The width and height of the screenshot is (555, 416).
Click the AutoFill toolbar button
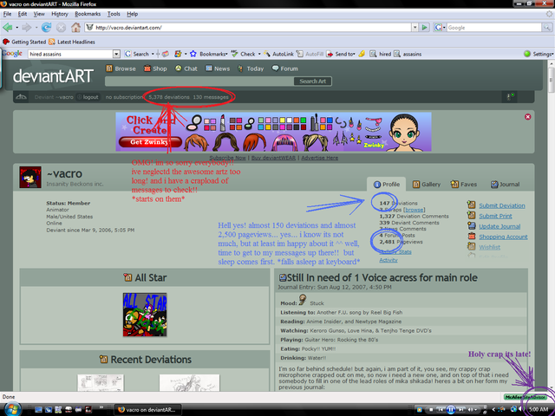310,54
